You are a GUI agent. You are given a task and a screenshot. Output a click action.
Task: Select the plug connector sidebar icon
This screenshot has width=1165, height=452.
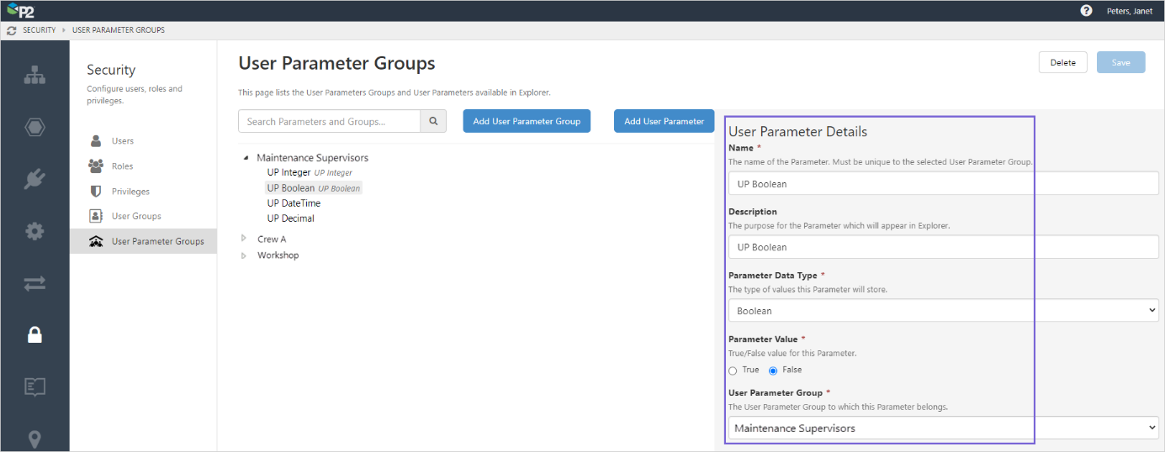[34, 179]
